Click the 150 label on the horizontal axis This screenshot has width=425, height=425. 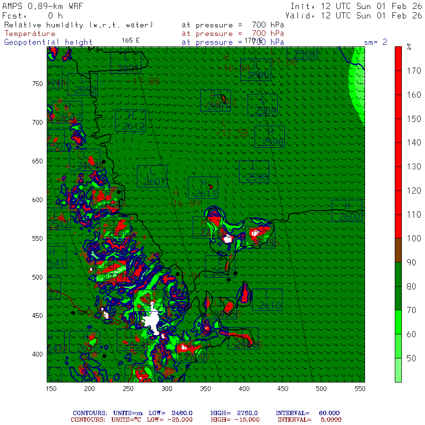[51, 389]
